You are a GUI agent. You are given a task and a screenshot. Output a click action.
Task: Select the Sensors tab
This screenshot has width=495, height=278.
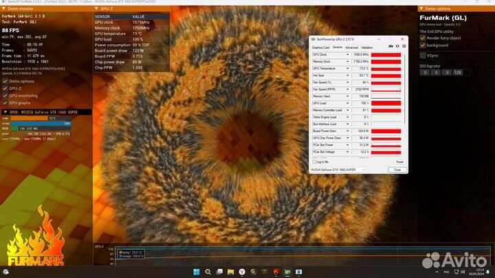[x=337, y=47]
